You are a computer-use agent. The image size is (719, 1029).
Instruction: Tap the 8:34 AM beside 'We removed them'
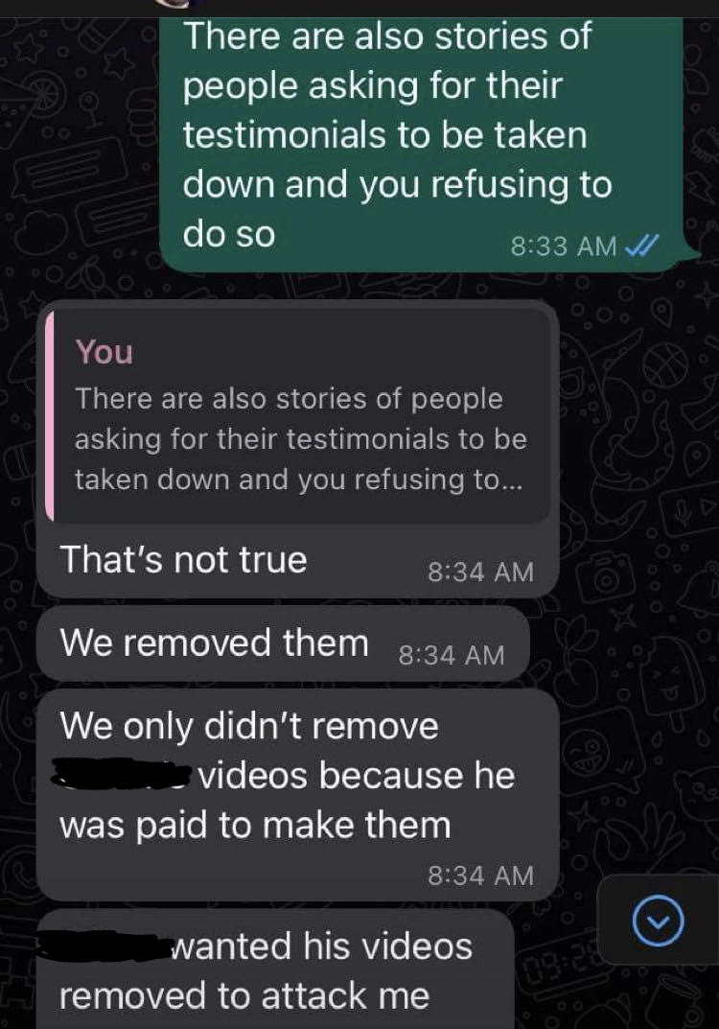pyautogui.click(x=452, y=655)
